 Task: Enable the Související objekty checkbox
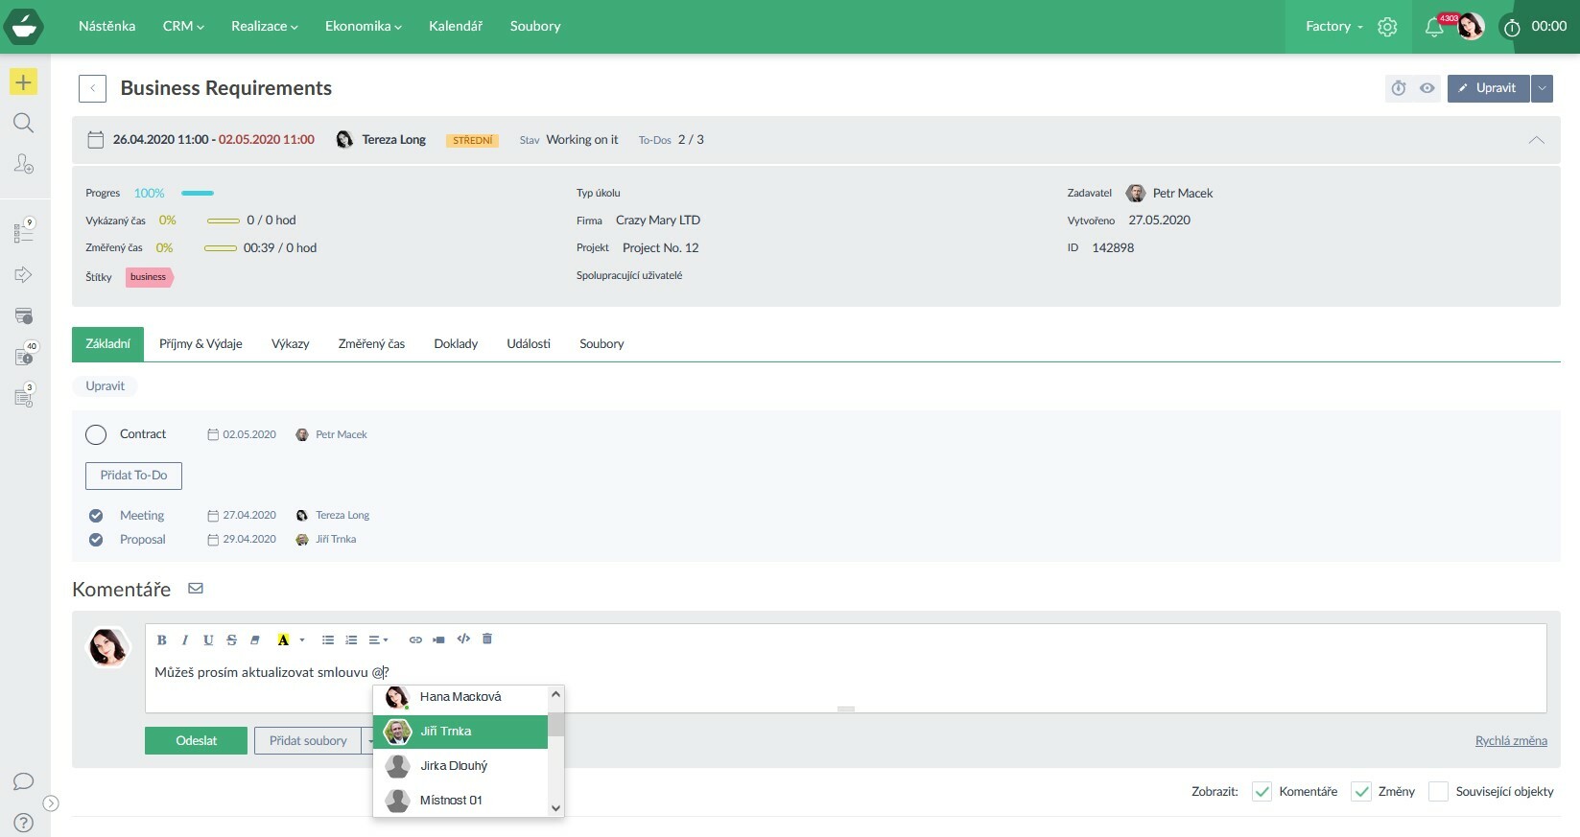coord(1437,791)
